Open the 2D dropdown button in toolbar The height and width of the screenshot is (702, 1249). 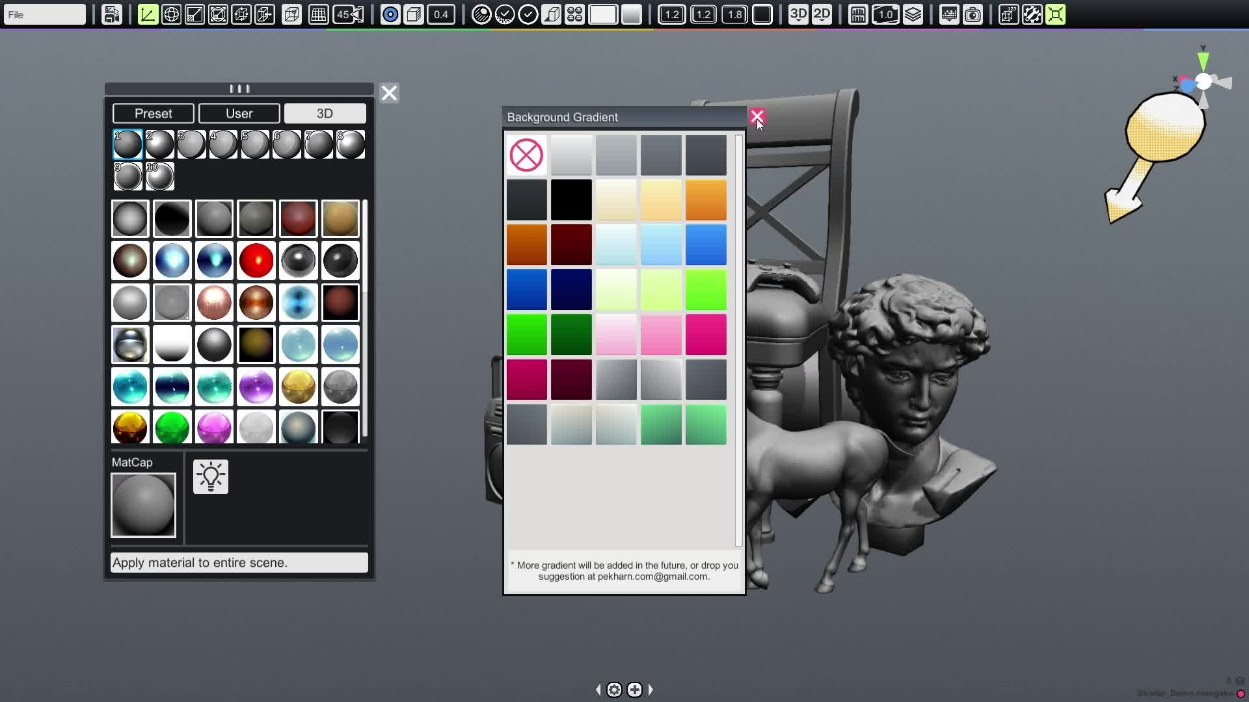pos(822,14)
